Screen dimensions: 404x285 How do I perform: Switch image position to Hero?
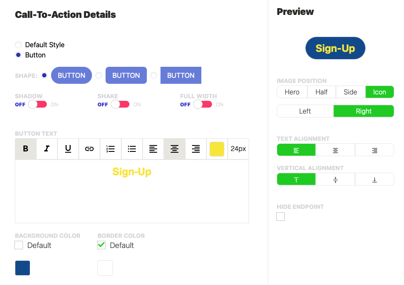point(292,92)
